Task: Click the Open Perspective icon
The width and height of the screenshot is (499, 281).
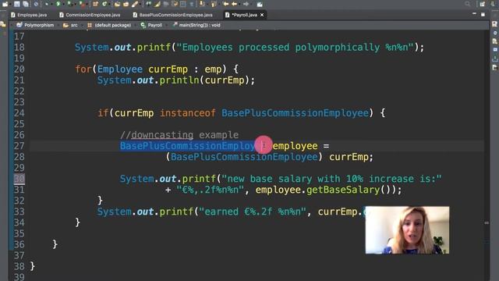Action: tap(483, 4)
